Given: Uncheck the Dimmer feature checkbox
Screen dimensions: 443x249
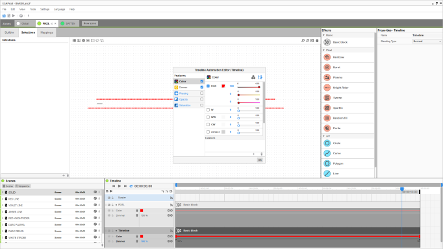Looking at the screenshot, I should (202, 87).
